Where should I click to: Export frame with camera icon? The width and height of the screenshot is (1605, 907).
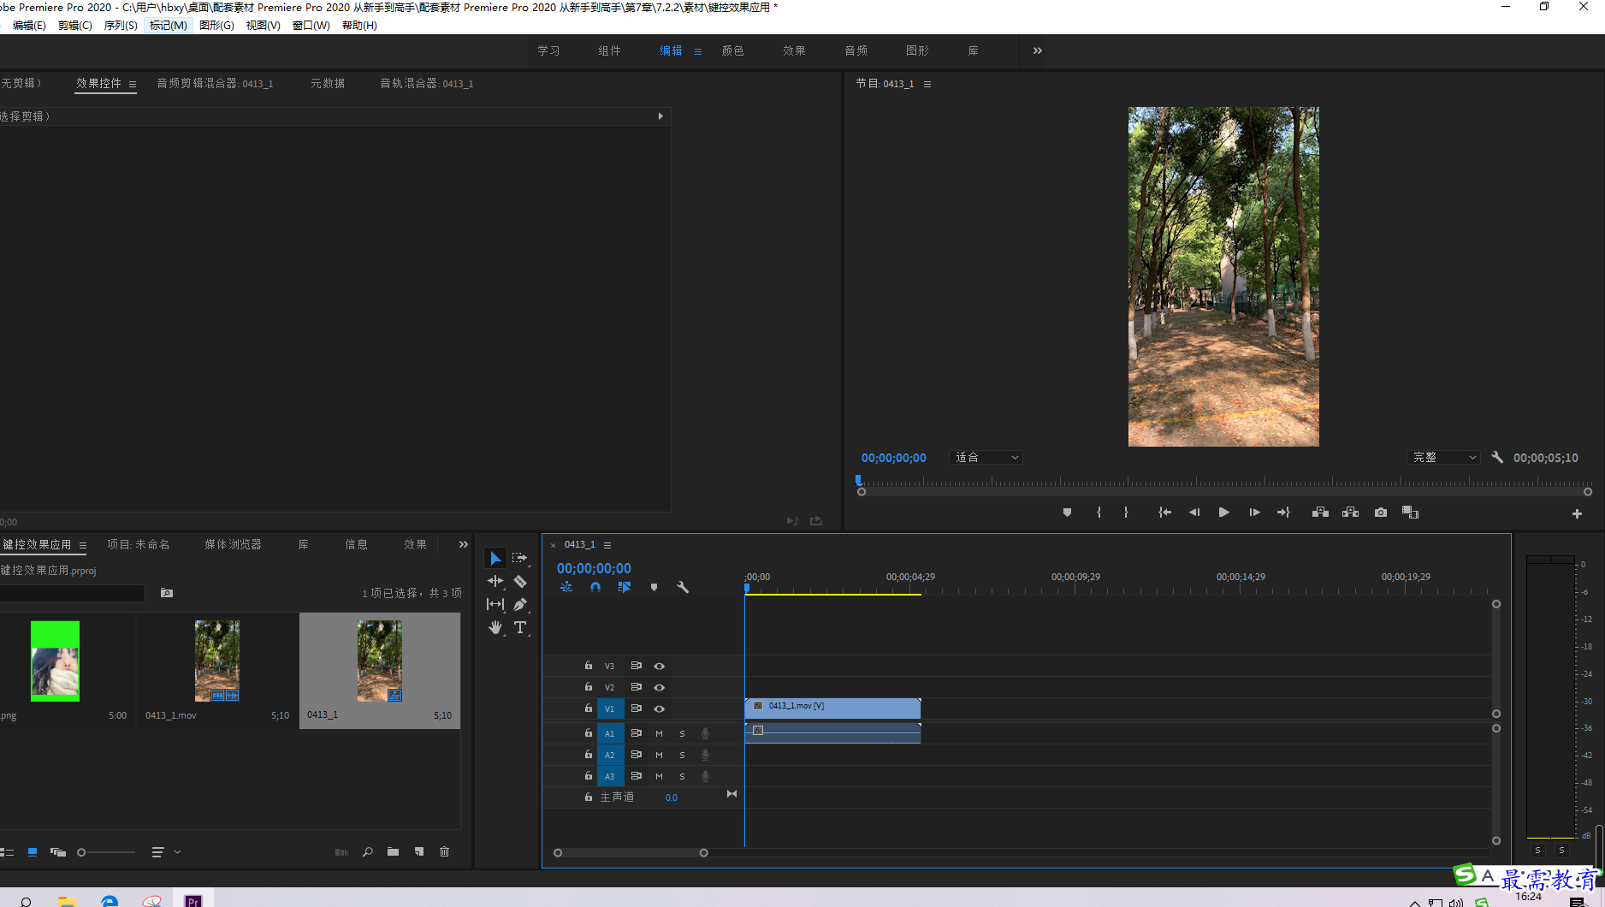(1381, 513)
